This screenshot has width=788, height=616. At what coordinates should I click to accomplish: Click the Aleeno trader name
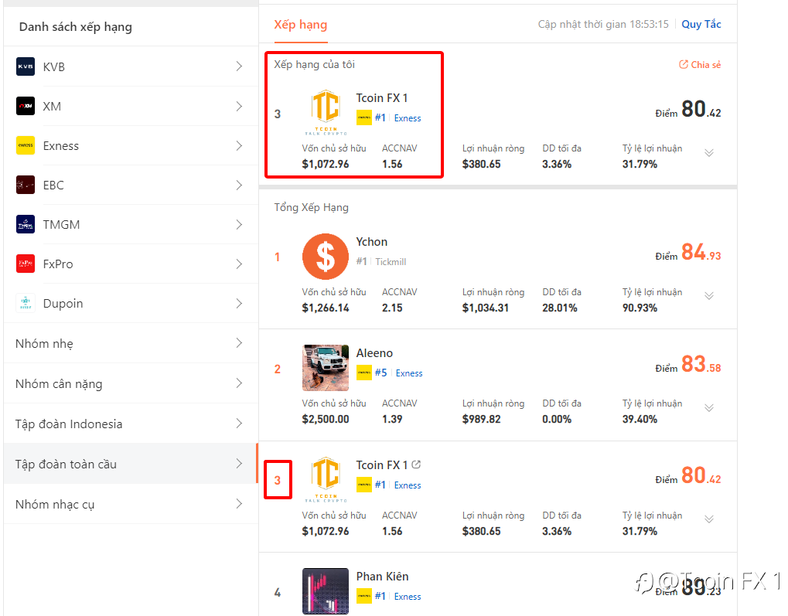(374, 353)
